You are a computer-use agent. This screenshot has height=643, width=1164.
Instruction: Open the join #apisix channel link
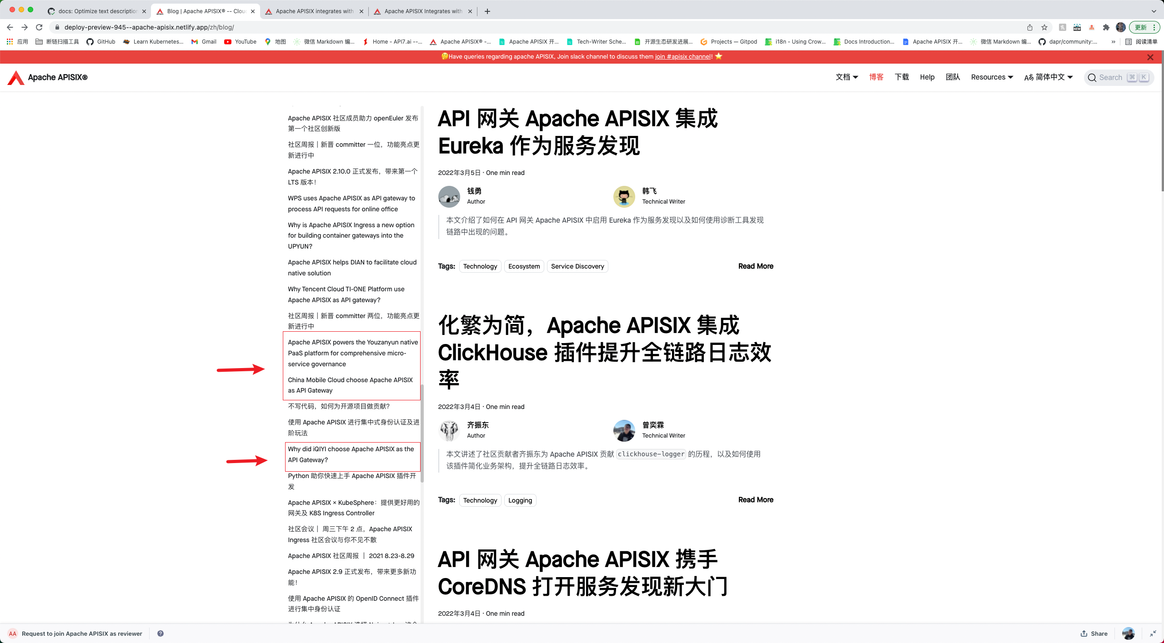point(683,57)
